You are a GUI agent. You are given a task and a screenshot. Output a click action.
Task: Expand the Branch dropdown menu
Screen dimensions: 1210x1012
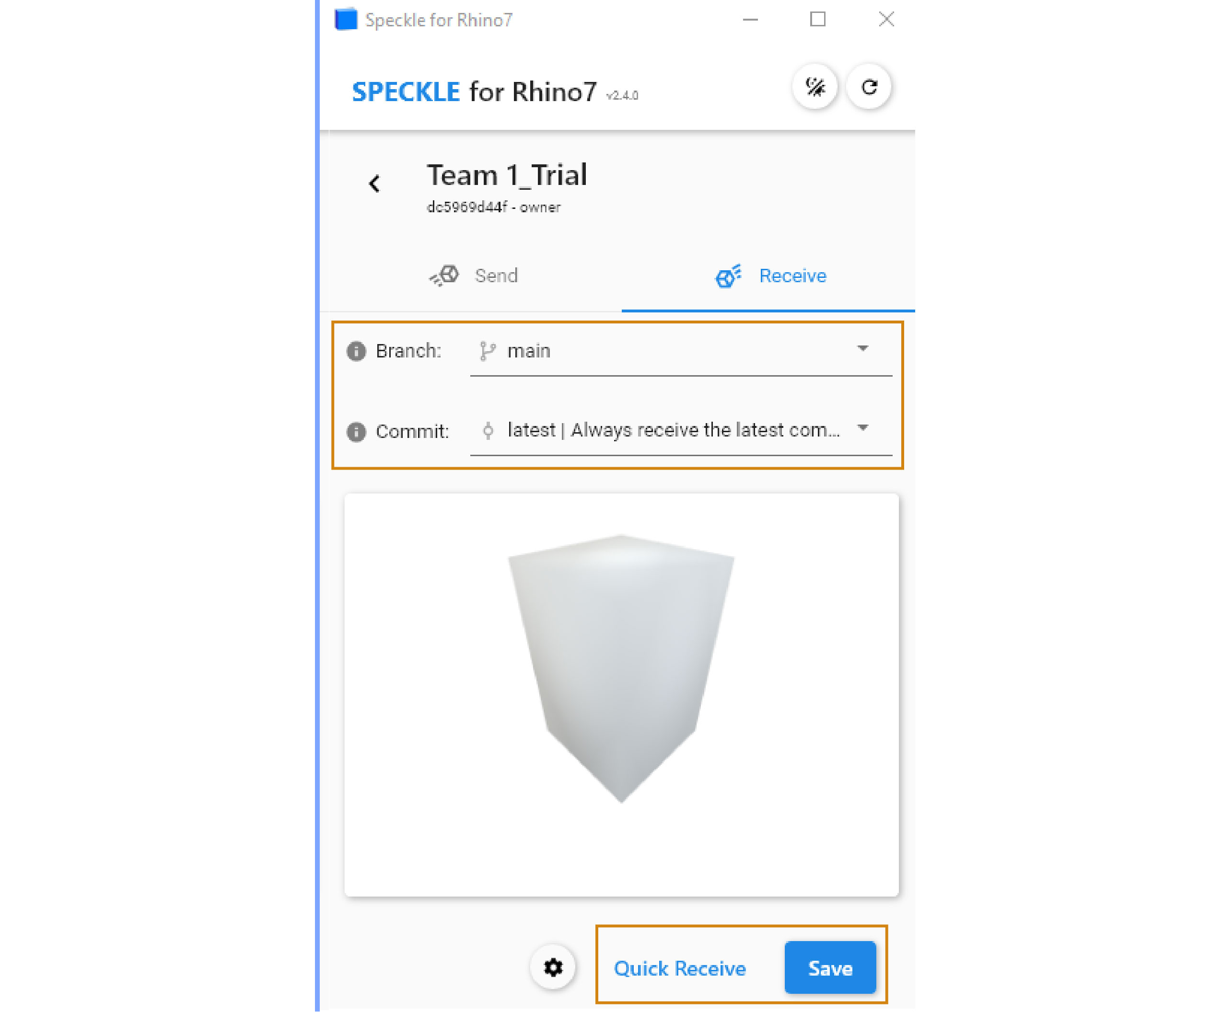pos(861,350)
